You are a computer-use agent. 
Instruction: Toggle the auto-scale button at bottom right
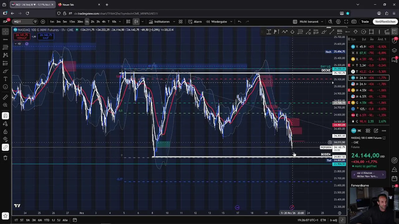tap(342, 220)
